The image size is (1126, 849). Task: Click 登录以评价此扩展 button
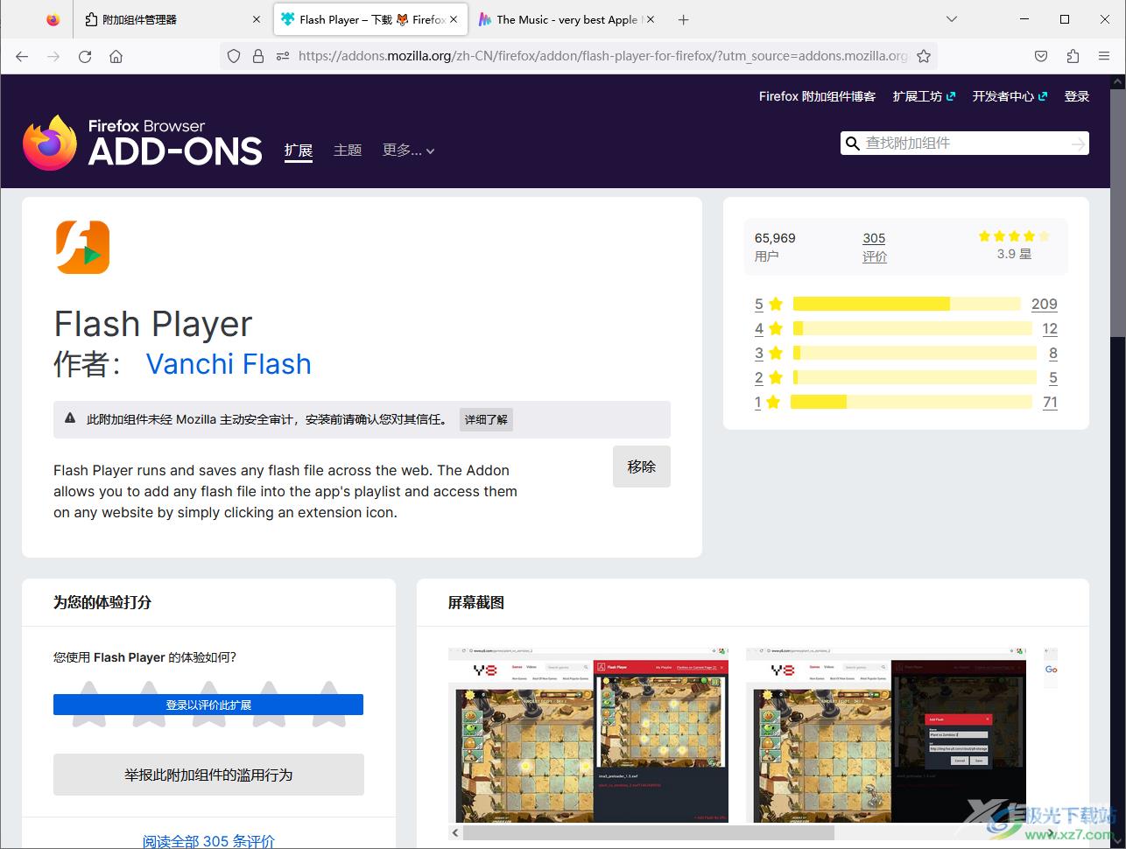pyautogui.click(x=208, y=705)
